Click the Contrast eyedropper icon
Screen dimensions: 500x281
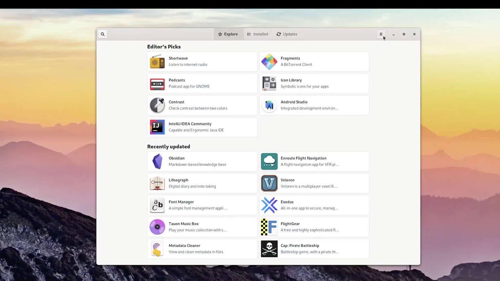tap(157, 105)
